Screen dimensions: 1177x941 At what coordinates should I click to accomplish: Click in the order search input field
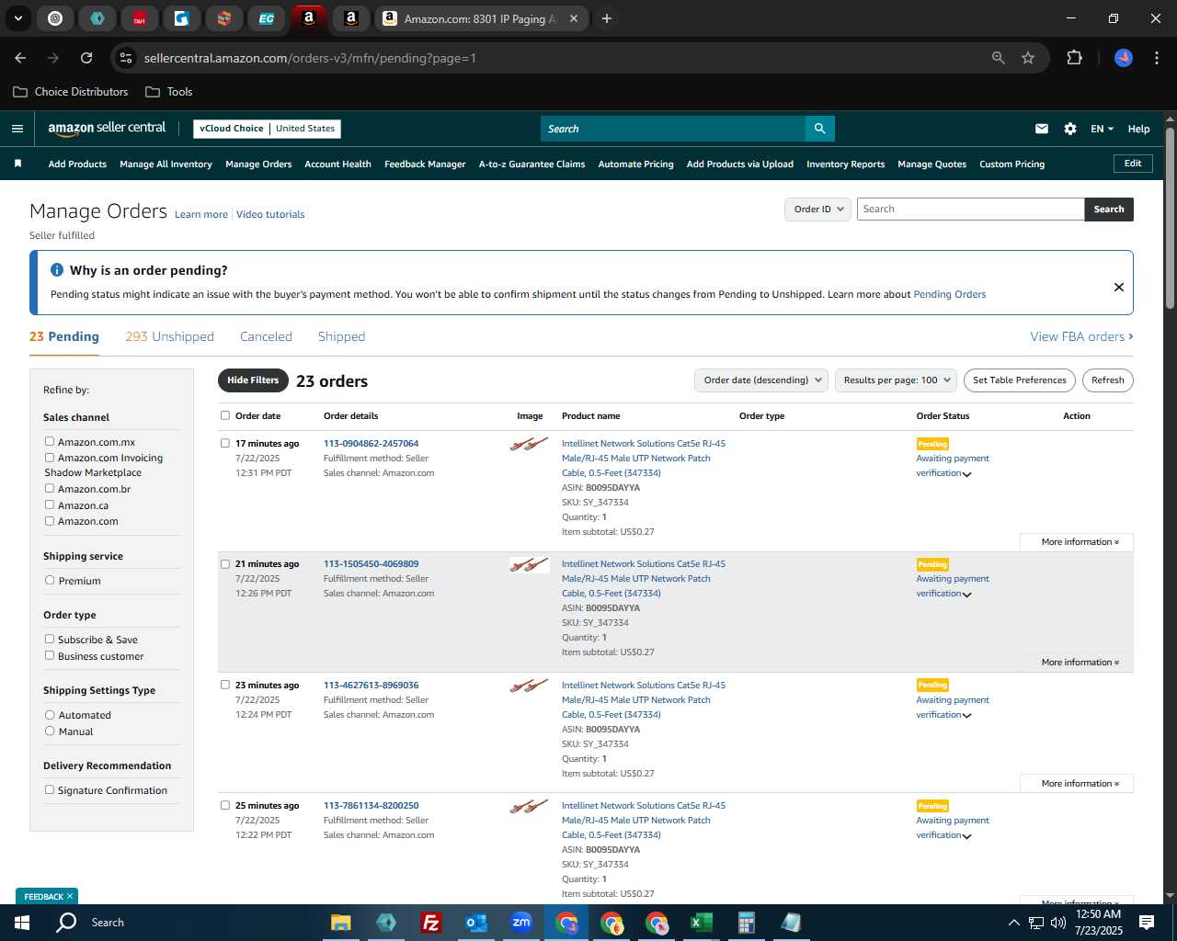(x=970, y=210)
